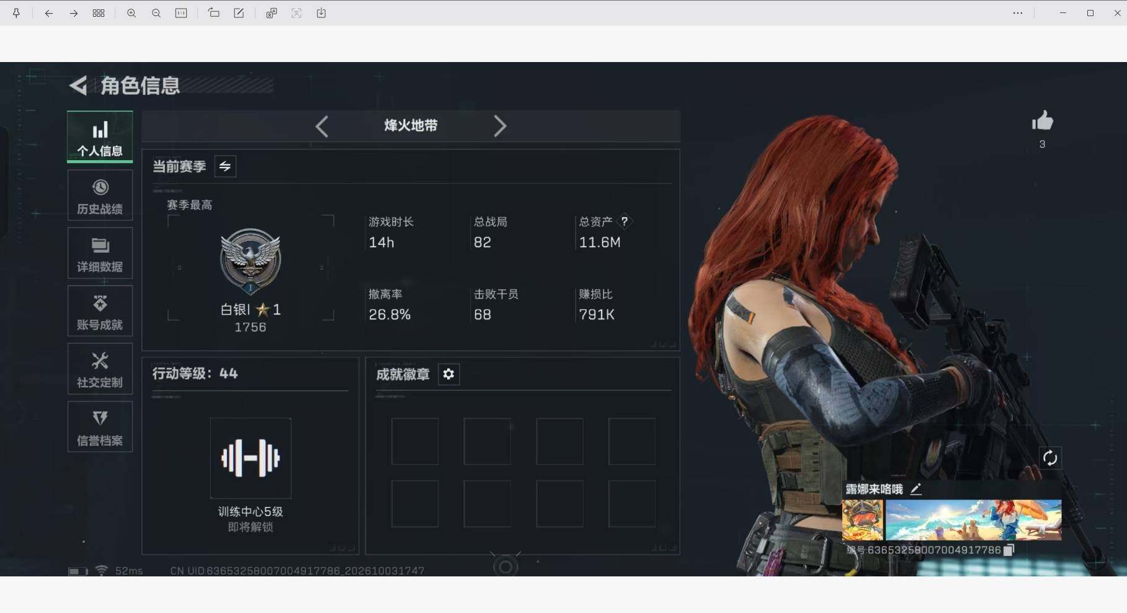
Task: Open the three-dots more options menu
Action: point(1018,13)
